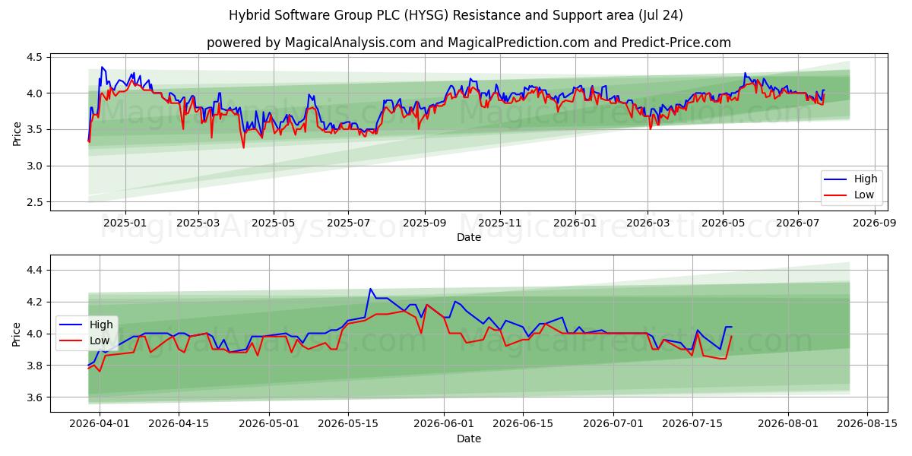Click the '3.0' y-axis tick in upper chart
The image size is (912, 456).
pos(36,166)
